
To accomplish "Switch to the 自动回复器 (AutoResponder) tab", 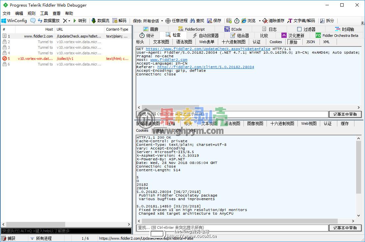I will pyautogui.click(x=206, y=36).
